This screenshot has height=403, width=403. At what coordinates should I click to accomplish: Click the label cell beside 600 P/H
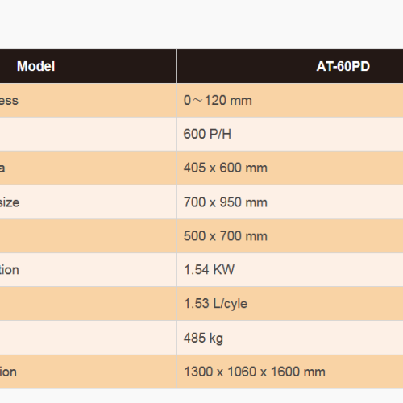tap(88, 134)
